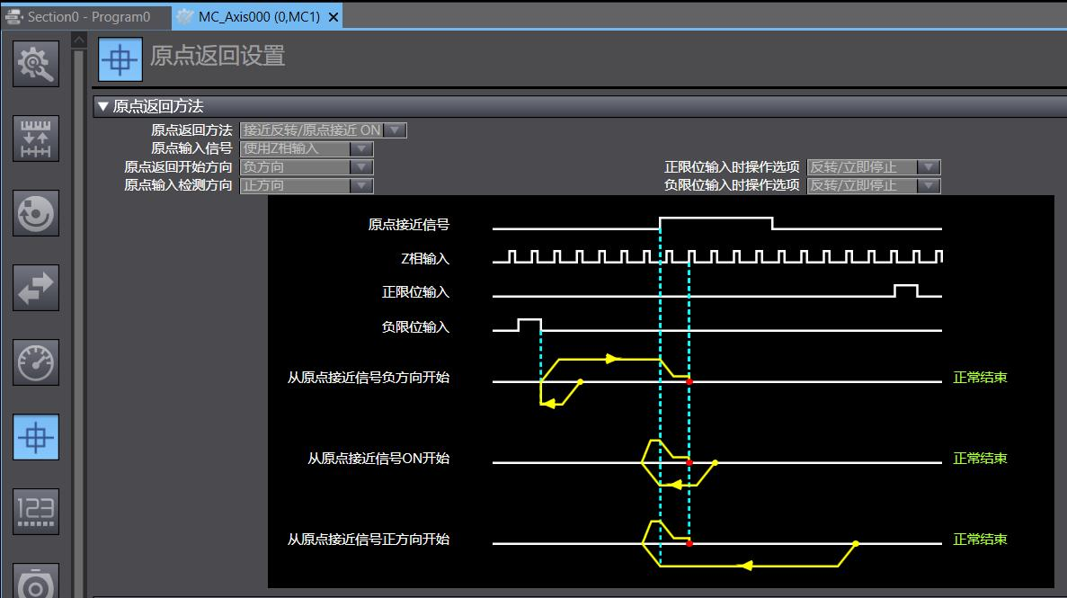Viewport: 1067px width, 598px height.
Task: Click the 原点接近信号 diagram label
Action: pos(409,225)
